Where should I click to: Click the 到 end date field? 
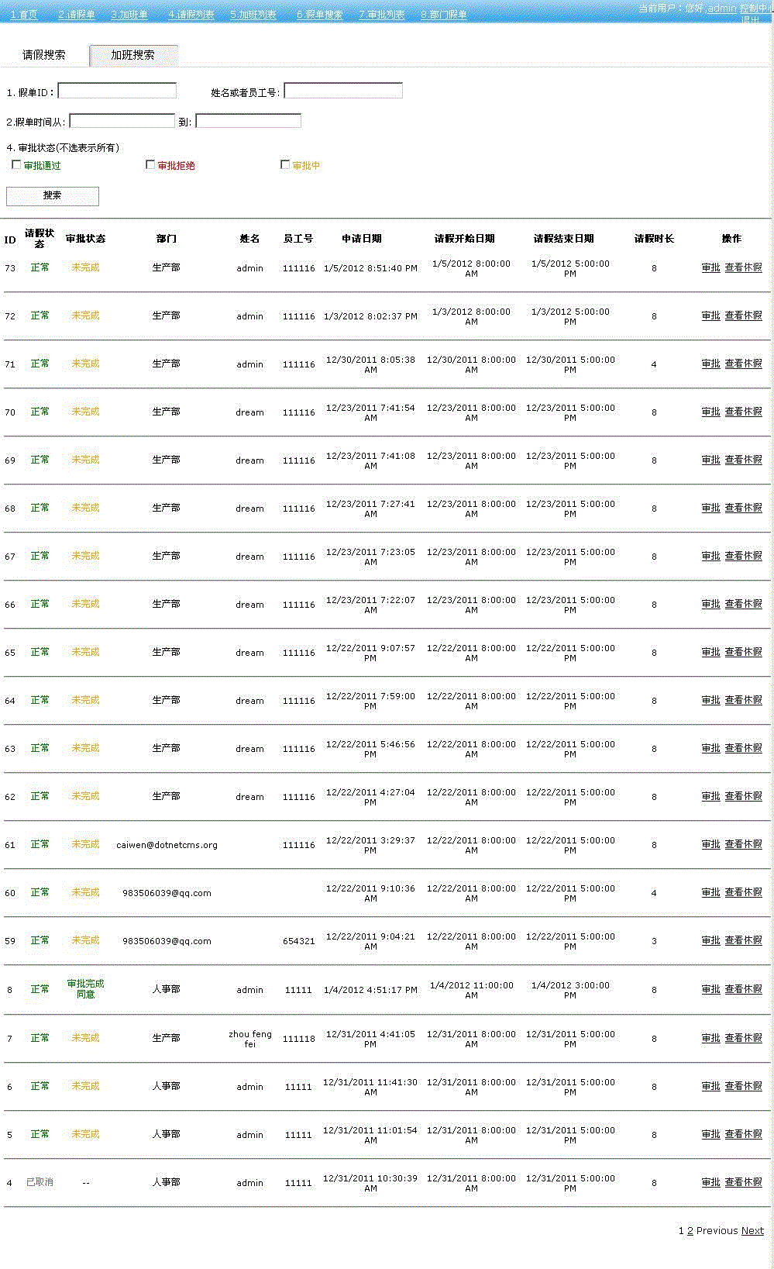pyautogui.click(x=248, y=121)
